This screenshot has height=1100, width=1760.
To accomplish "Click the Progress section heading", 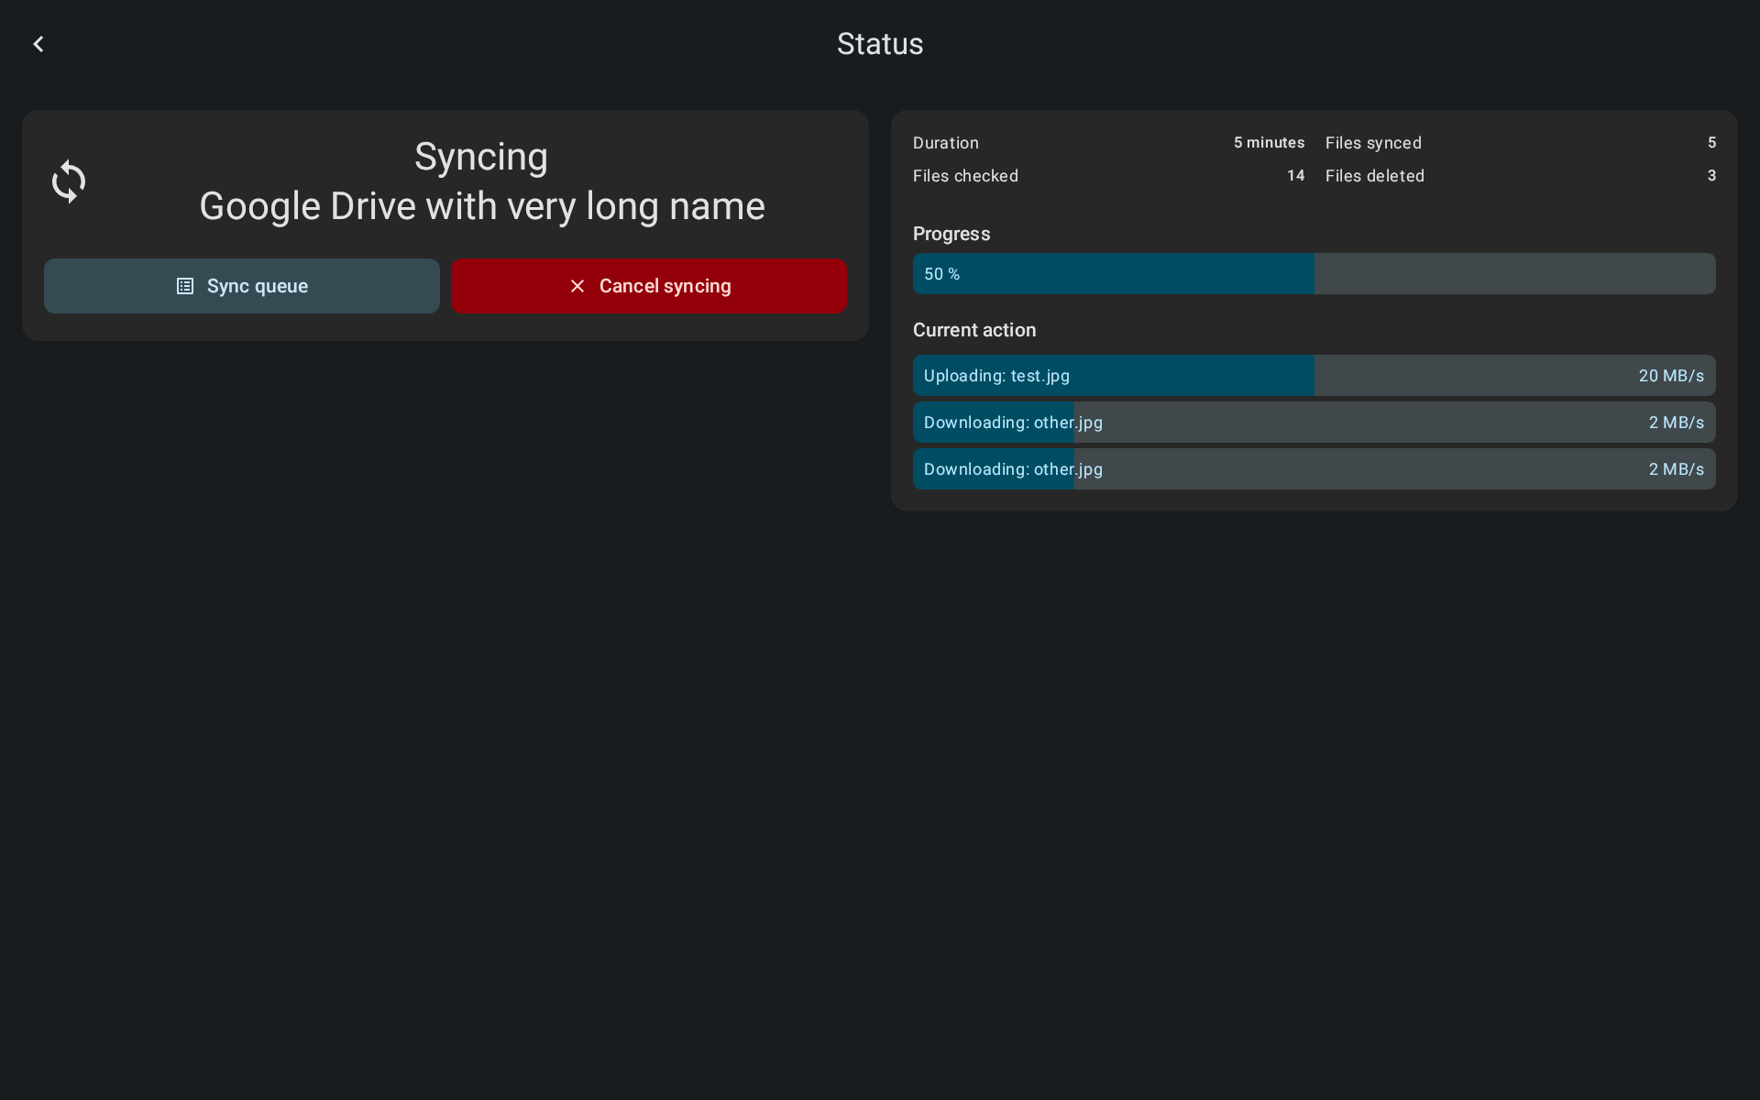I will coord(951,234).
